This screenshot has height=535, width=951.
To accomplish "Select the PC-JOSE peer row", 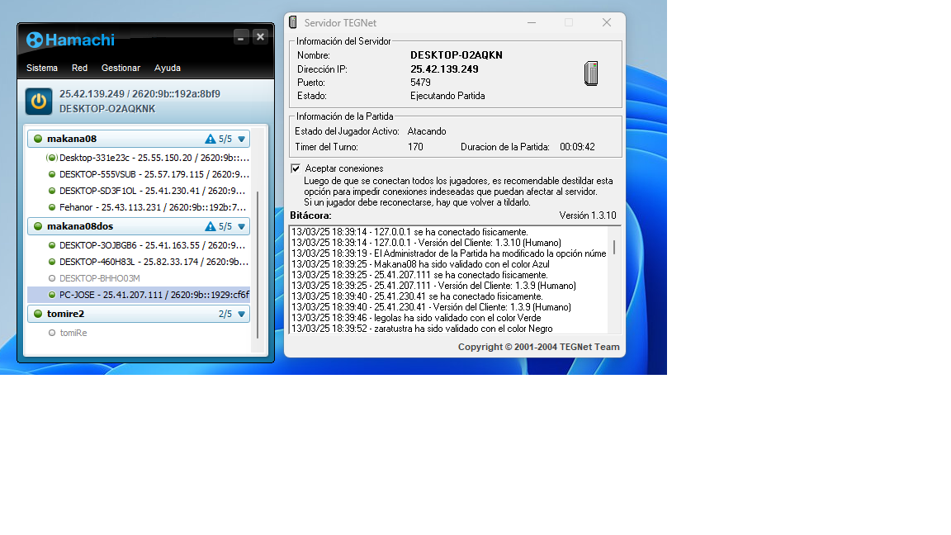I will [x=139, y=295].
